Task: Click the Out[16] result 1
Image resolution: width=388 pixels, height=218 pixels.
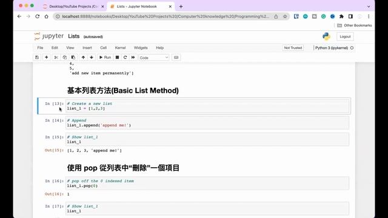Action: 69,194
